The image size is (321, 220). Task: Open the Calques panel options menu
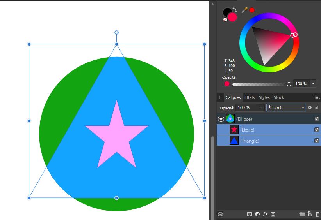pyautogui.click(x=317, y=97)
